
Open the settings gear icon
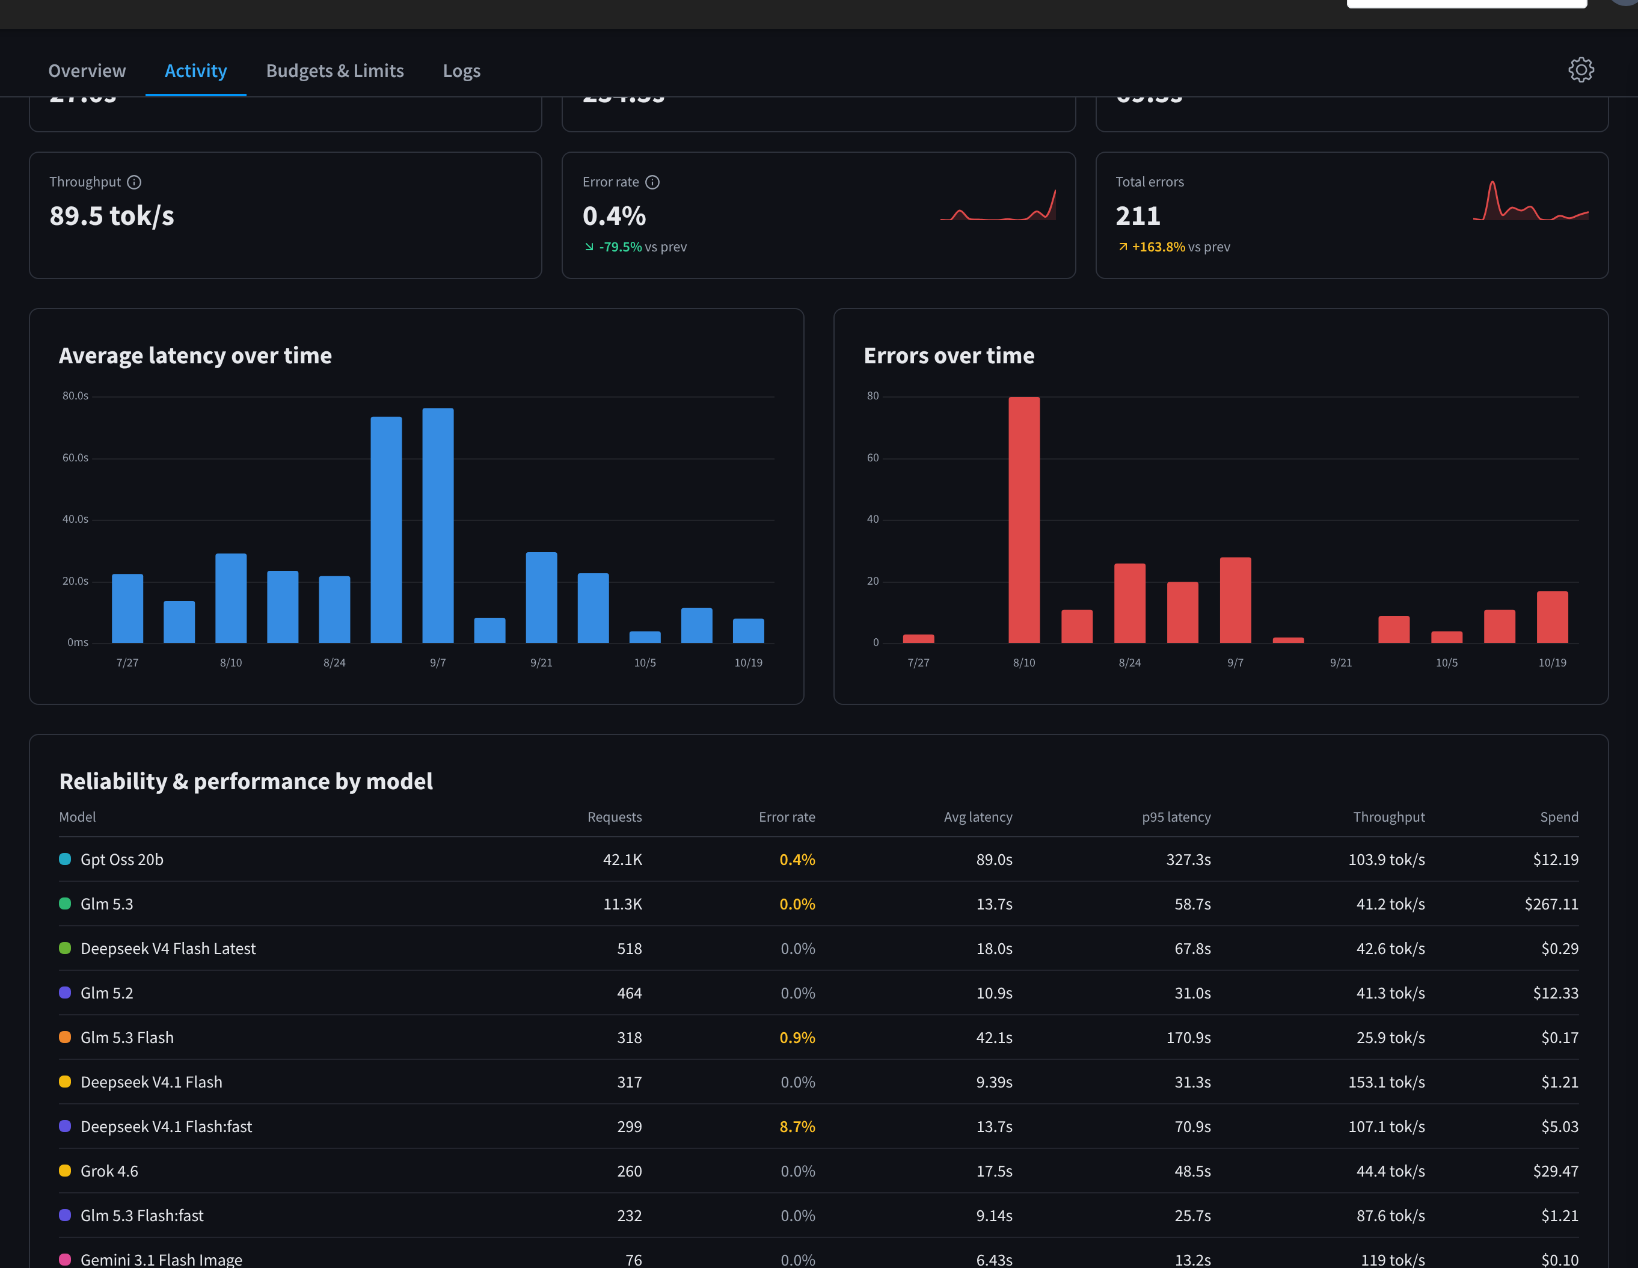(1581, 70)
